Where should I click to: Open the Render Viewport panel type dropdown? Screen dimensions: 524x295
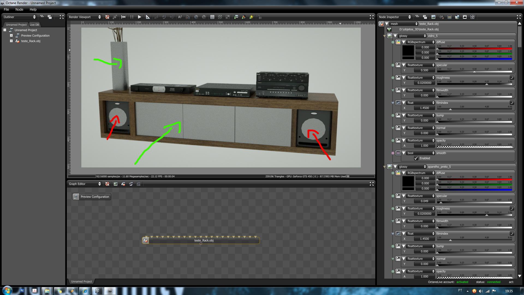(x=85, y=17)
